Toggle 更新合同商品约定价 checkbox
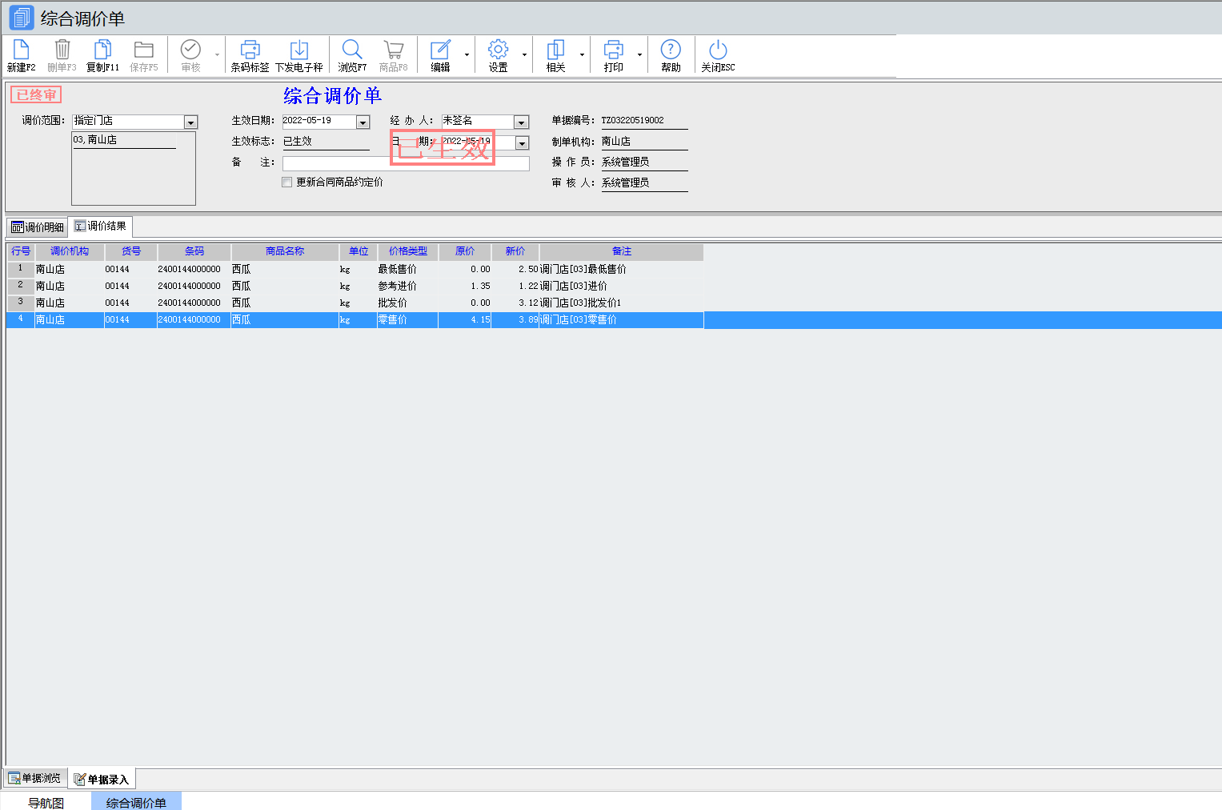The height and width of the screenshot is (810, 1222). point(287,182)
